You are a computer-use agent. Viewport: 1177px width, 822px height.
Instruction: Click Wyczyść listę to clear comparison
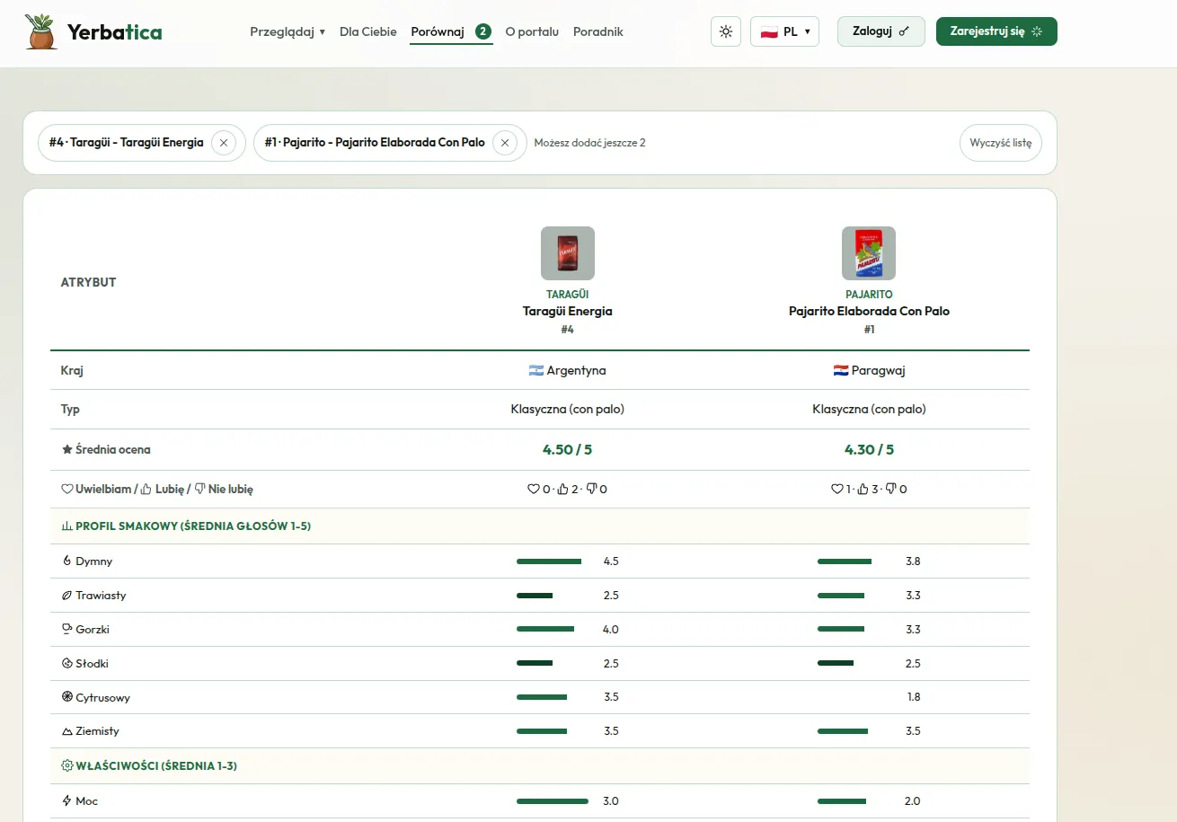coord(1001,143)
